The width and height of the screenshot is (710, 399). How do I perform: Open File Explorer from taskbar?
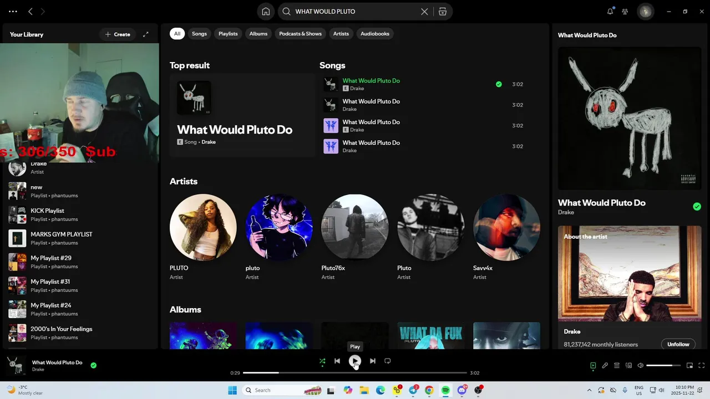tap(364, 390)
